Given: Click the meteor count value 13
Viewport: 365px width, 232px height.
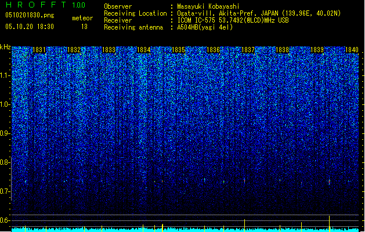Looking at the screenshot, I should pos(84,27).
